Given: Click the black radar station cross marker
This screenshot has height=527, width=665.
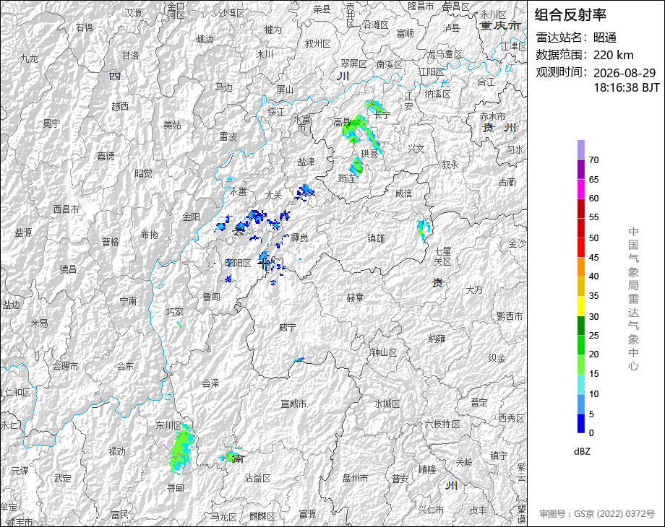Looking at the screenshot, I should click(x=263, y=263).
